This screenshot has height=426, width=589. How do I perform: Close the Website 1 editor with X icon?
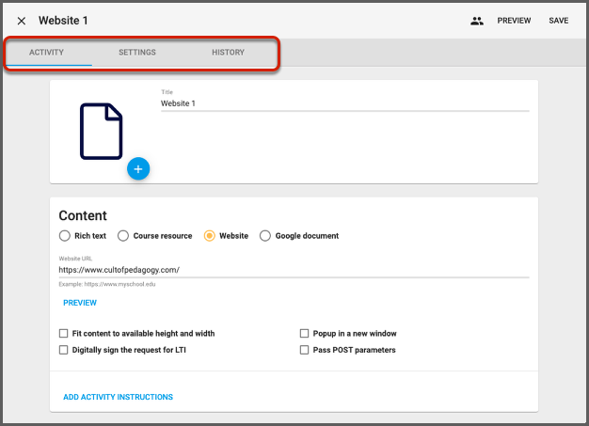click(x=22, y=21)
